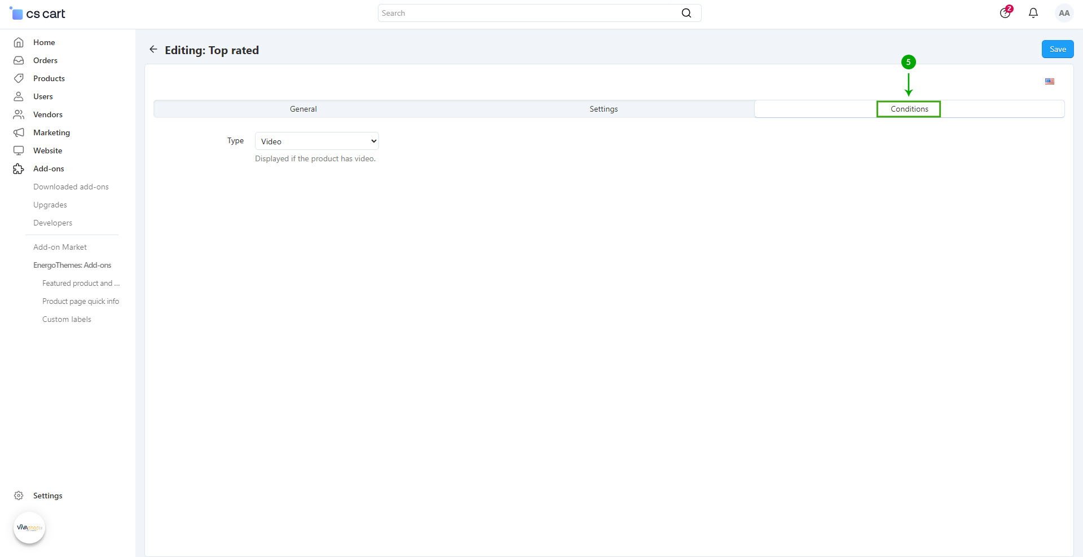Click the back arrow beside Editing title
This screenshot has width=1083, height=557.
click(153, 50)
